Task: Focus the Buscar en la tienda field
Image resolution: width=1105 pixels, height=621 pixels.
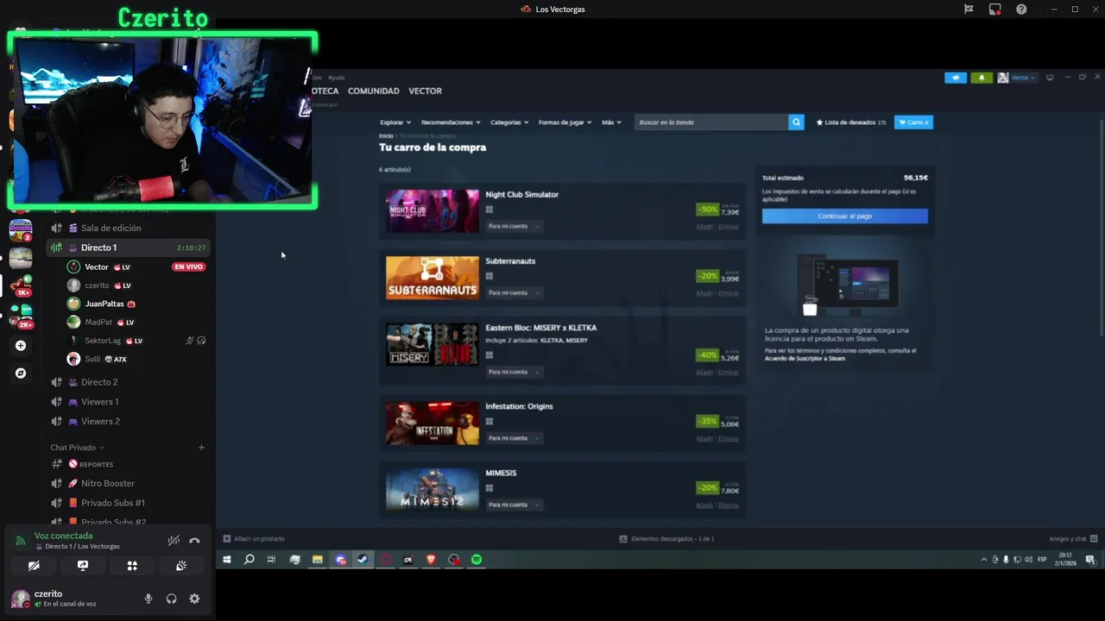Action: pyautogui.click(x=711, y=122)
